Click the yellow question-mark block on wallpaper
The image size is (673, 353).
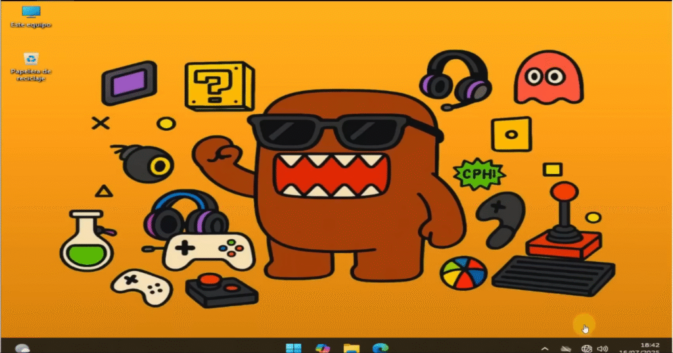pyautogui.click(x=218, y=85)
